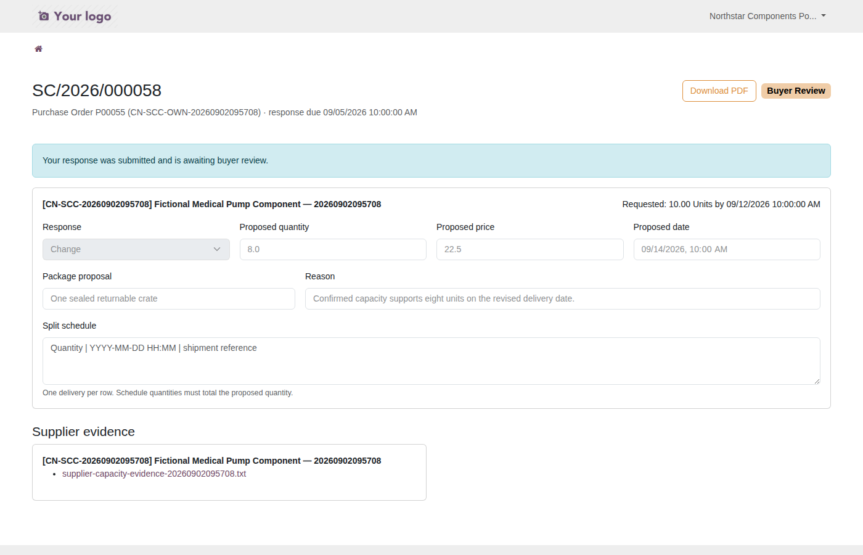Click the Purchase Order P00055 subtitle text
Viewport: 863px width, 555px height.
tap(224, 112)
